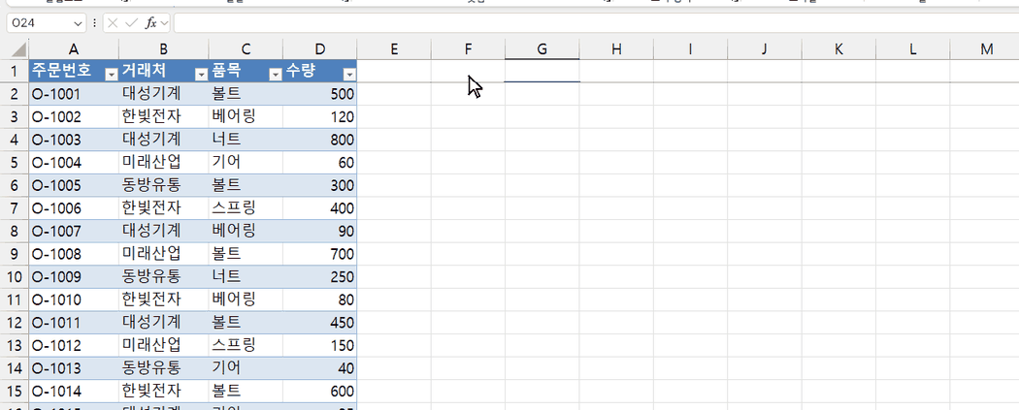The height and width of the screenshot is (410, 1019).
Task: Select the quantity cell 450
Action: point(320,323)
